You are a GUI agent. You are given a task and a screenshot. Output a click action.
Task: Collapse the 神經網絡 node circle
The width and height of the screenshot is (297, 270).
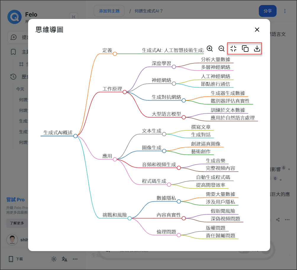point(174,83)
